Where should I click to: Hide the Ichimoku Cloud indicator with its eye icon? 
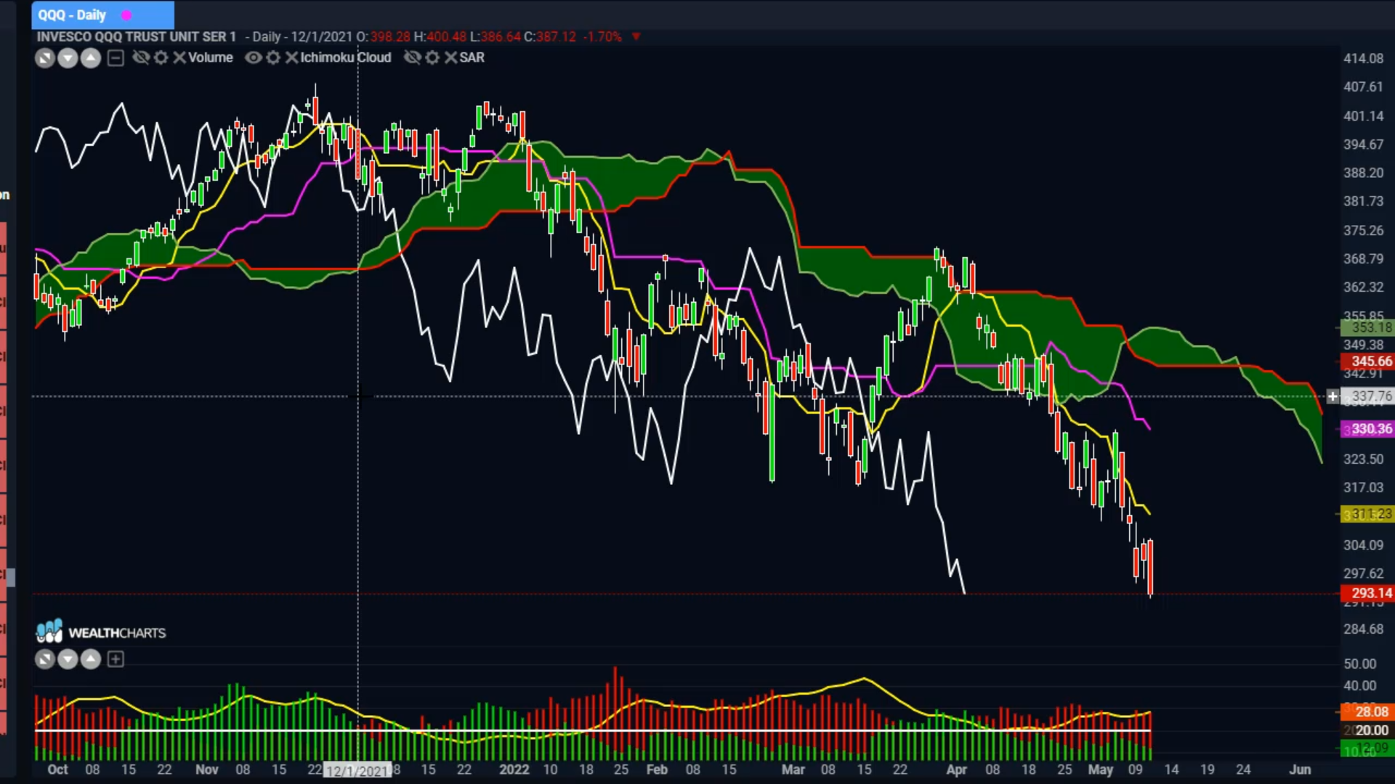click(x=253, y=57)
